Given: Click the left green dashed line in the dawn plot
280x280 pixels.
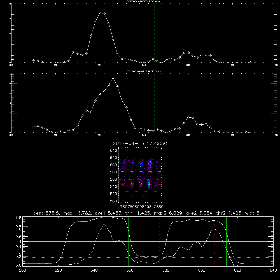Looking at the screenshot, I should [89, 33].
